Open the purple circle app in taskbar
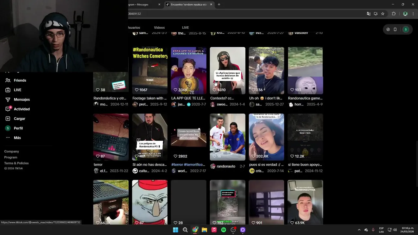 tap(243, 230)
